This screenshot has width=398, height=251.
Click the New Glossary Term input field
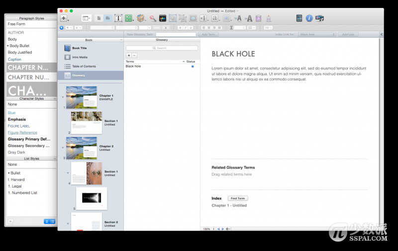[176, 34]
